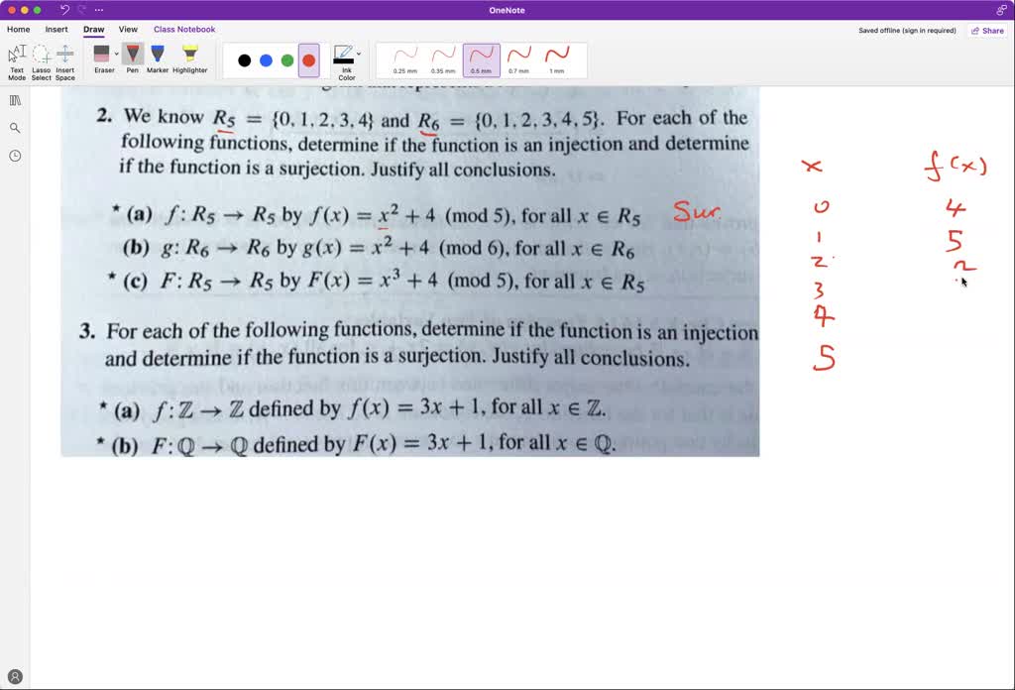Viewport: 1015px width, 690px height.
Task: Click the Share button
Action: (987, 31)
